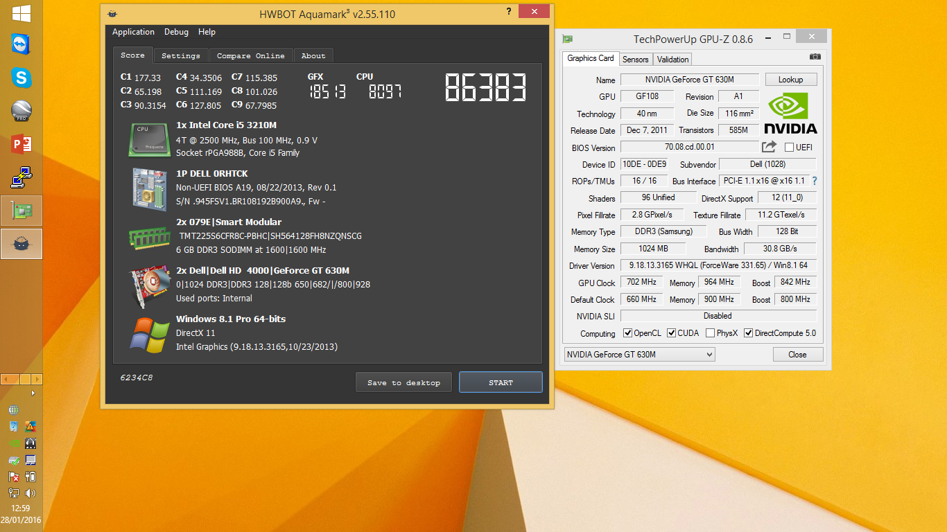The width and height of the screenshot is (947, 532).
Task: Open the power/battery tray icon
Action: click(x=30, y=477)
